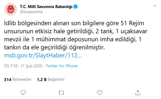161x99 pixels.
Task: View the Retweetler list label
Action: tap(22, 79)
